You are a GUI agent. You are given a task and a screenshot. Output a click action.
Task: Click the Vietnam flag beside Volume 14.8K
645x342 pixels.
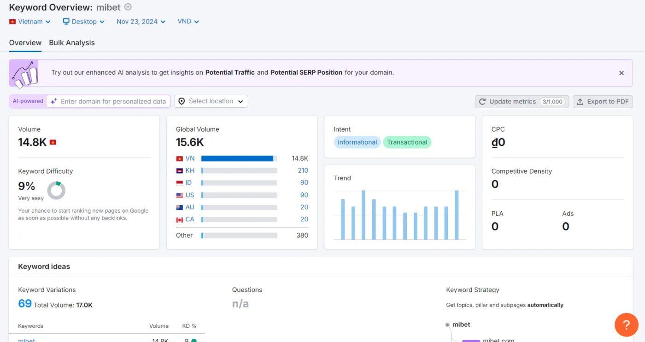pos(53,142)
